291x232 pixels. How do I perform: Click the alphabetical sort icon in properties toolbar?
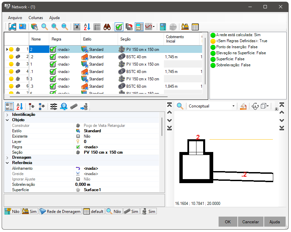(x=19, y=106)
